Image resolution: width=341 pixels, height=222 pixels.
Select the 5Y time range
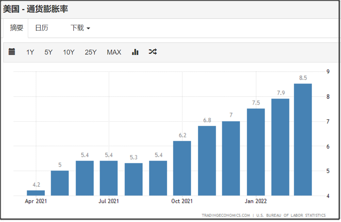pos(48,52)
